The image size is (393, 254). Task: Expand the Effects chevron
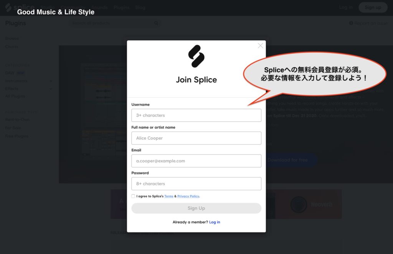click(51, 89)
